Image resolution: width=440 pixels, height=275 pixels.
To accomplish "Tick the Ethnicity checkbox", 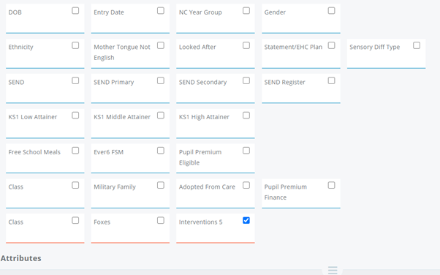I will pos(75,45).
